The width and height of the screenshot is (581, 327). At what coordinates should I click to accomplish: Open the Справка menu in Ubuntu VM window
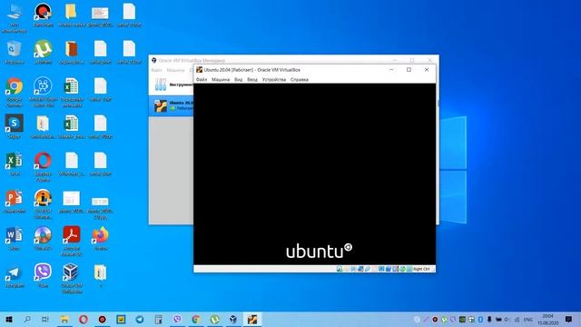(300, 79)
